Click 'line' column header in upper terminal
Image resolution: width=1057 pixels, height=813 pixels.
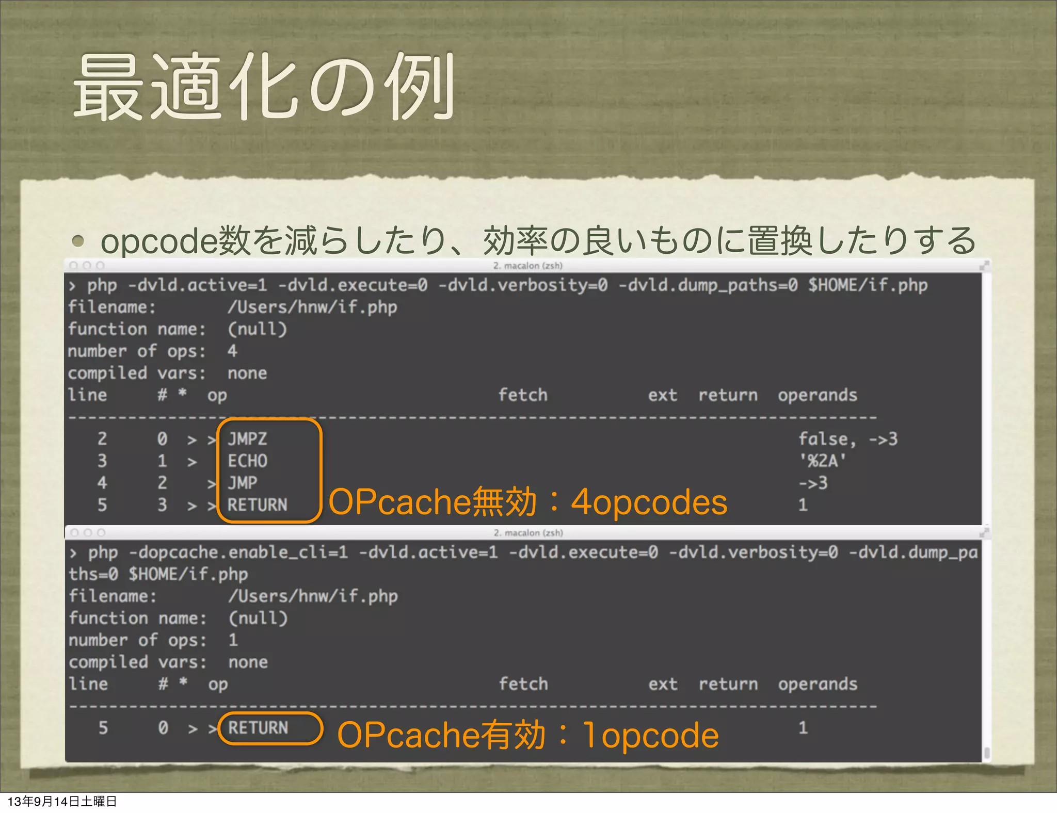coord(88,395)
